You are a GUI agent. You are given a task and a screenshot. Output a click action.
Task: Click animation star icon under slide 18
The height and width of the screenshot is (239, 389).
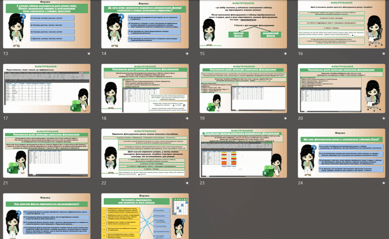tap(187, 118)
